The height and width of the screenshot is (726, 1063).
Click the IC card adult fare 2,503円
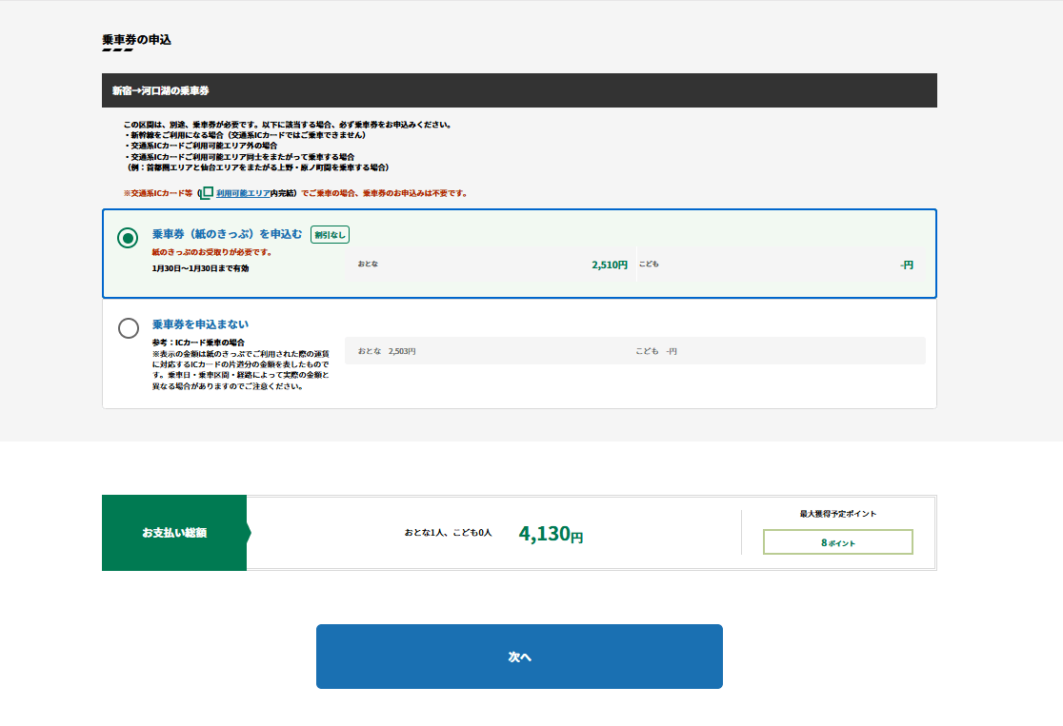[402, 351]
